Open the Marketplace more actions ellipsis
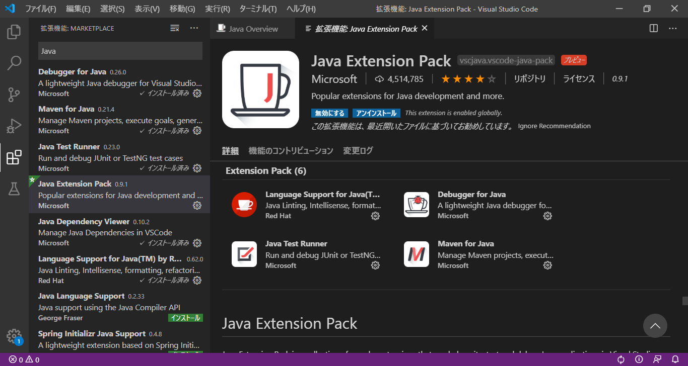 pos(194,28)
